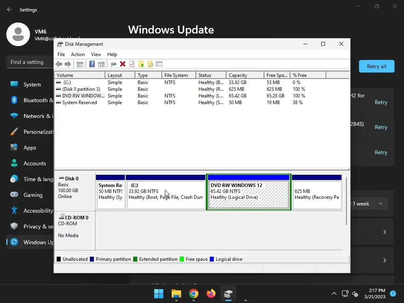Select Windows Update in the Settings sidebar
The height and width of the screenshot is (303, 404).
30,242
